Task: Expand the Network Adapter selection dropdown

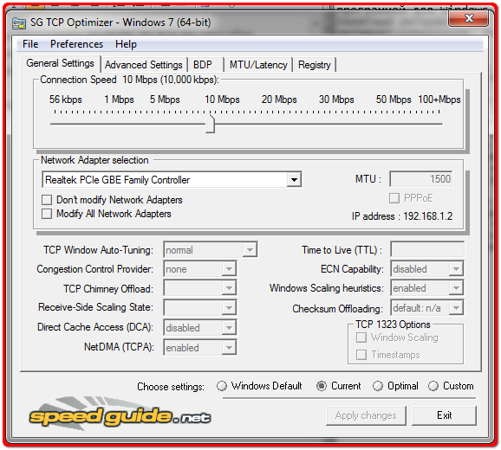Action: coord(294,180)
